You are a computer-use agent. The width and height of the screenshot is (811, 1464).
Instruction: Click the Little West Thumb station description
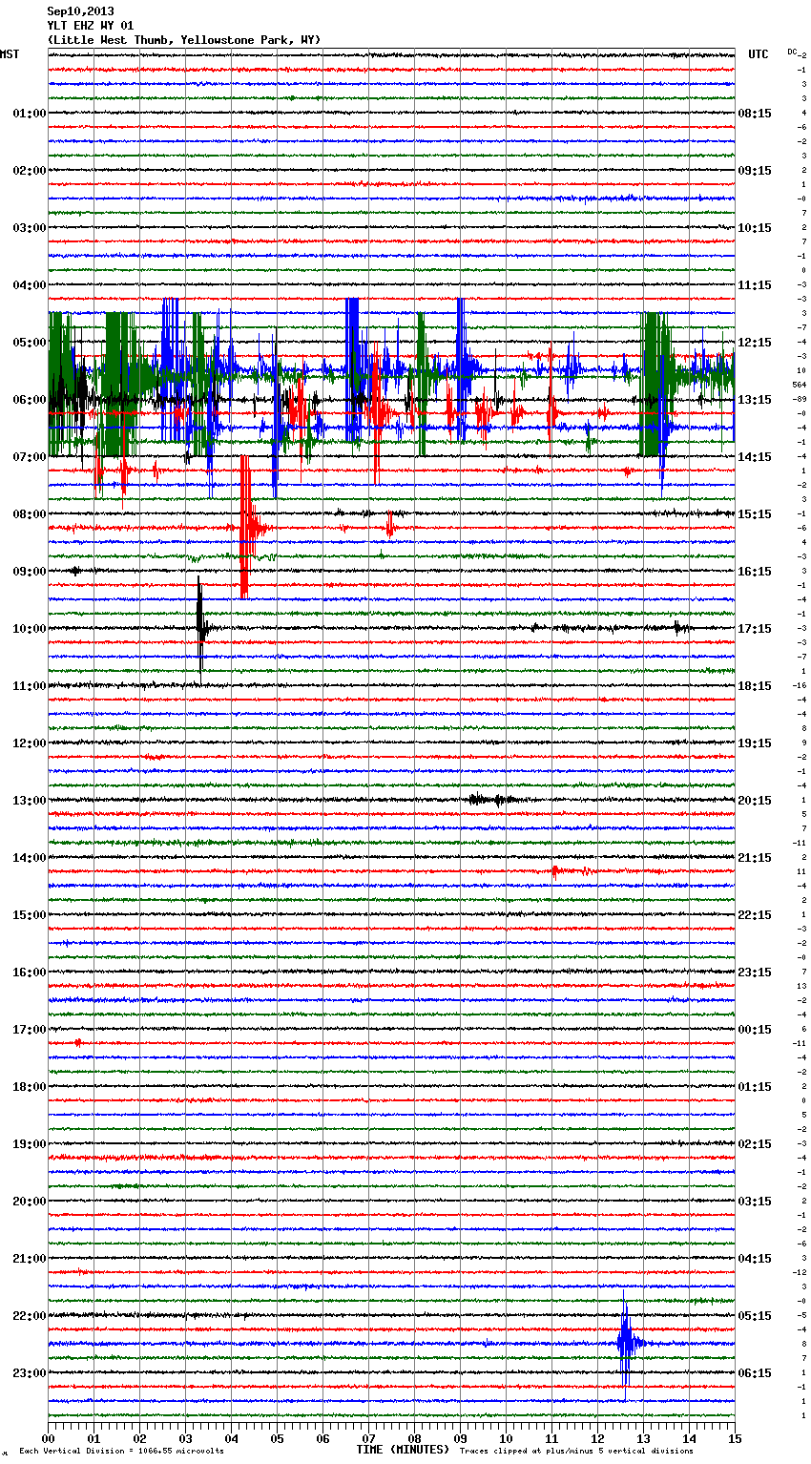(184, 40)
